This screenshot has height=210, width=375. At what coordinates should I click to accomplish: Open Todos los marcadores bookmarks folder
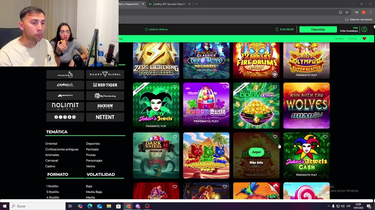[x=359, y=20]
